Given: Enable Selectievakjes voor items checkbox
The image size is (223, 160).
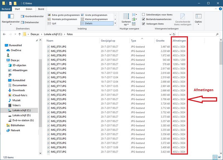Looking at the screenshot, I should [143, 15].
